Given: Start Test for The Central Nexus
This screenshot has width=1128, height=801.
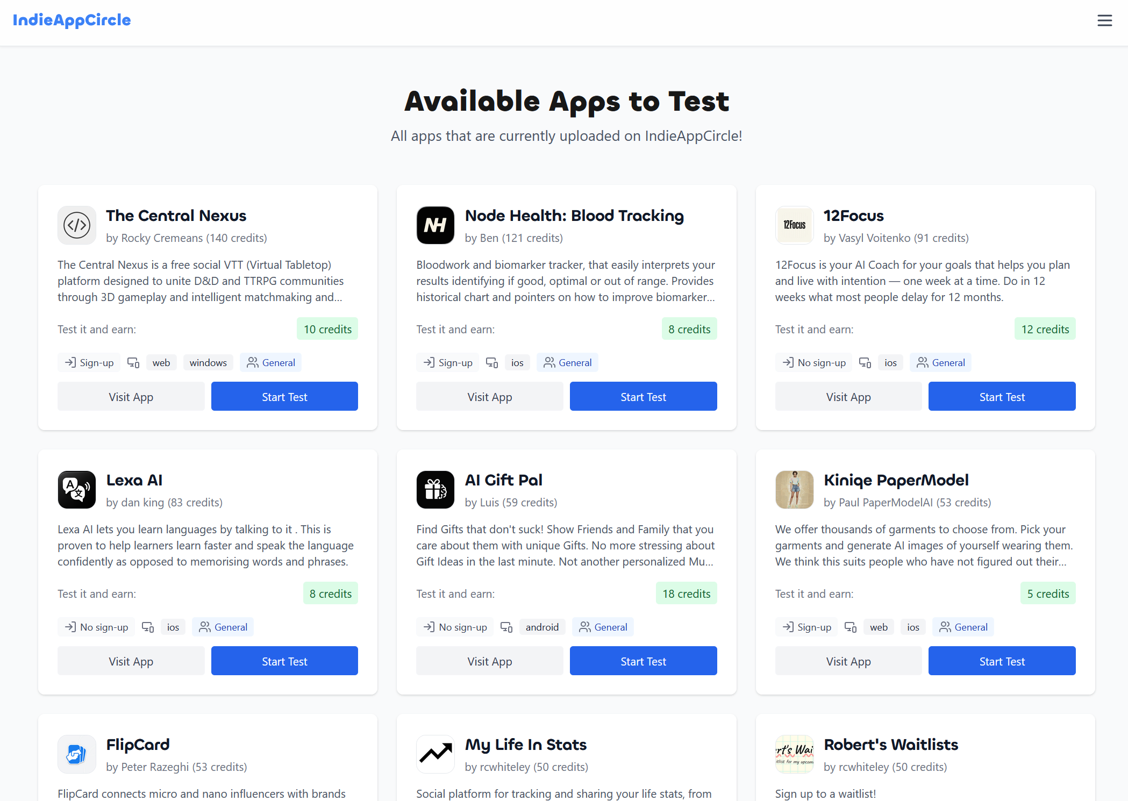Looking at the screenshot, I should coord(284,396).
